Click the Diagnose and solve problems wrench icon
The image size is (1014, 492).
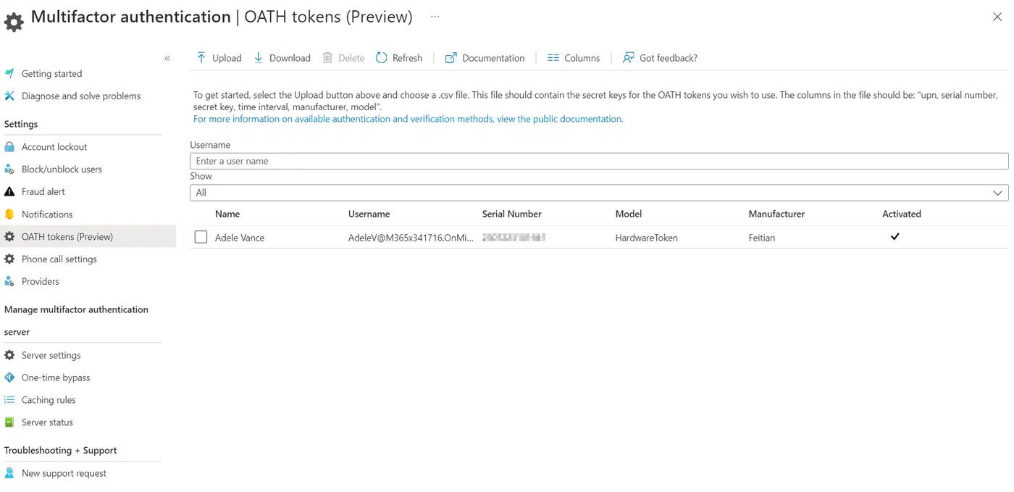(9, 96)
